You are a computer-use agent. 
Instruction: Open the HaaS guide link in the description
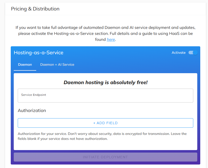click(x=111, y=39)
